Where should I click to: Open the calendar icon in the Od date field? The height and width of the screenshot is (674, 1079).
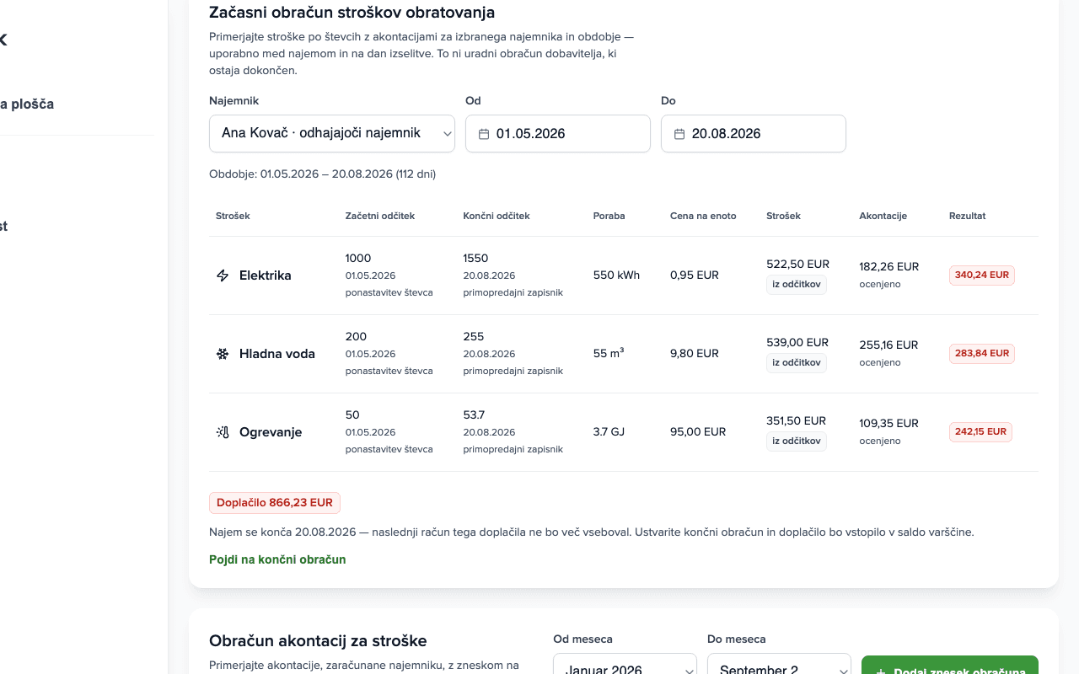pyautogui.click(x=484, y=134)
